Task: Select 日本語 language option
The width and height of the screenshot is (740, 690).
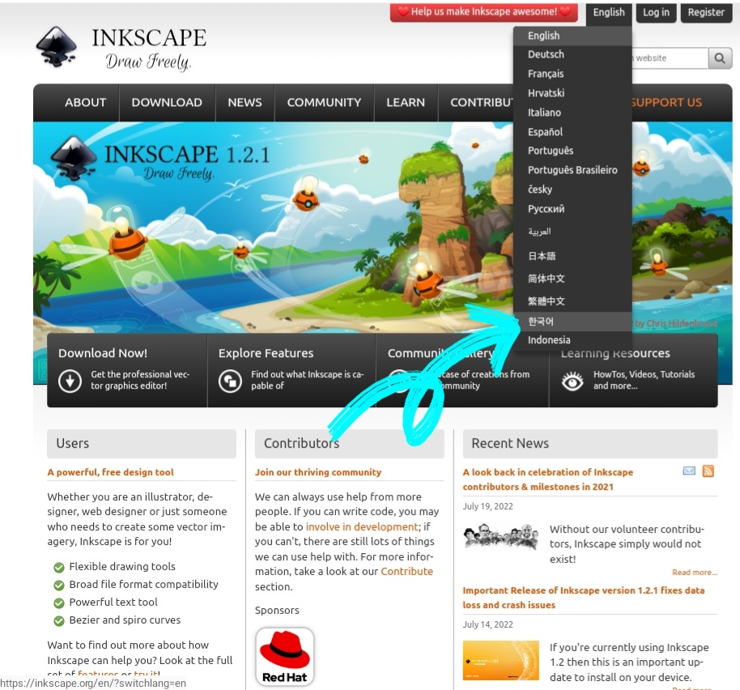Action: [x=572, y=256]
